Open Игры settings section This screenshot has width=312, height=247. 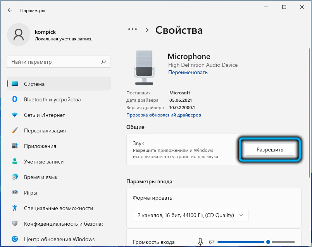coord(31,193)
